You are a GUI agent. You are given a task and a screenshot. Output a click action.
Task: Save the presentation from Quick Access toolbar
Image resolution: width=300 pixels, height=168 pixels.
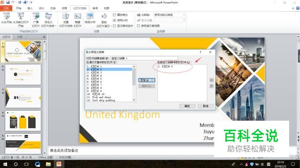8,2
